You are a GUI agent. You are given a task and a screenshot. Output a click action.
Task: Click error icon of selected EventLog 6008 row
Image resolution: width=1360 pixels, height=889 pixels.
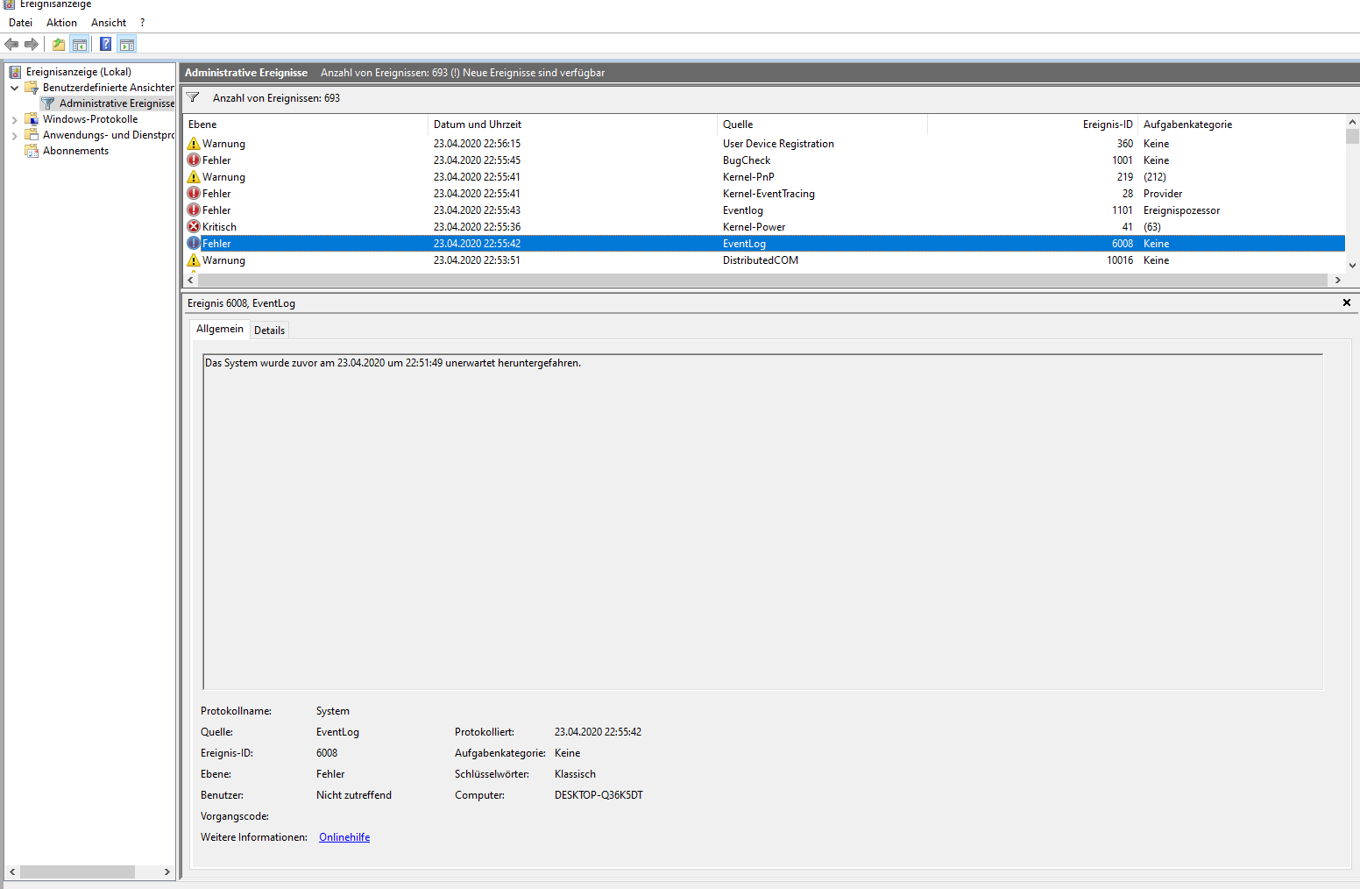click(x=194, y=244)
